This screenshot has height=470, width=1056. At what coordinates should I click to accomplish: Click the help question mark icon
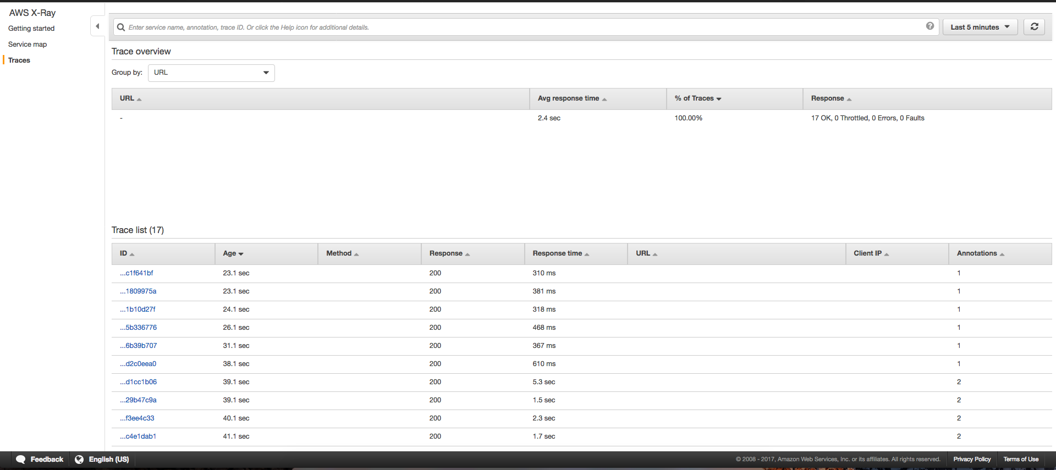tap(930, 26)
